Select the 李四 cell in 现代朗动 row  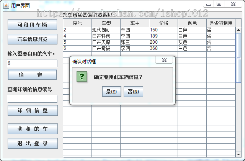coord(135,30)
